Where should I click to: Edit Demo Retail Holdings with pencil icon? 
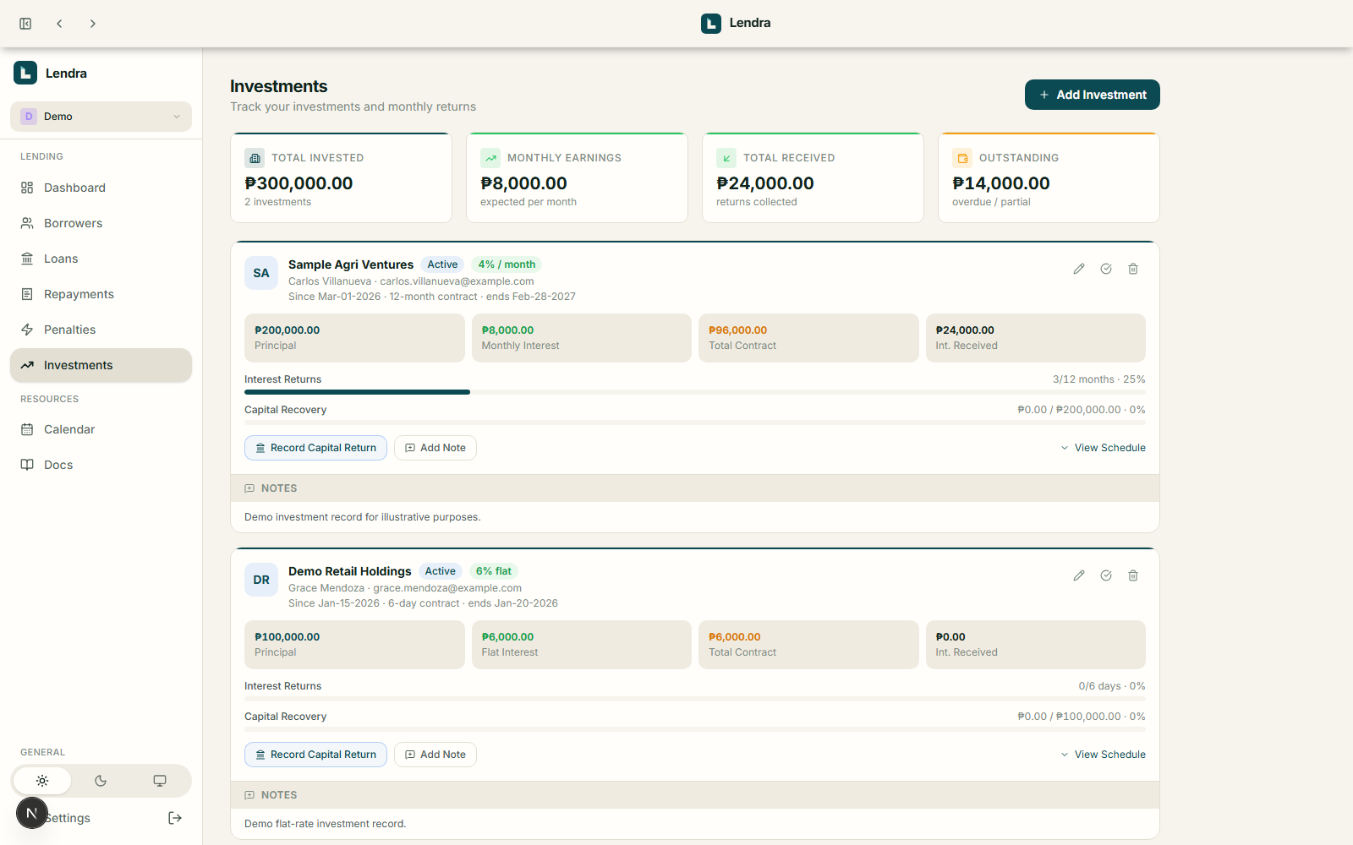[x=1079, y=575]
